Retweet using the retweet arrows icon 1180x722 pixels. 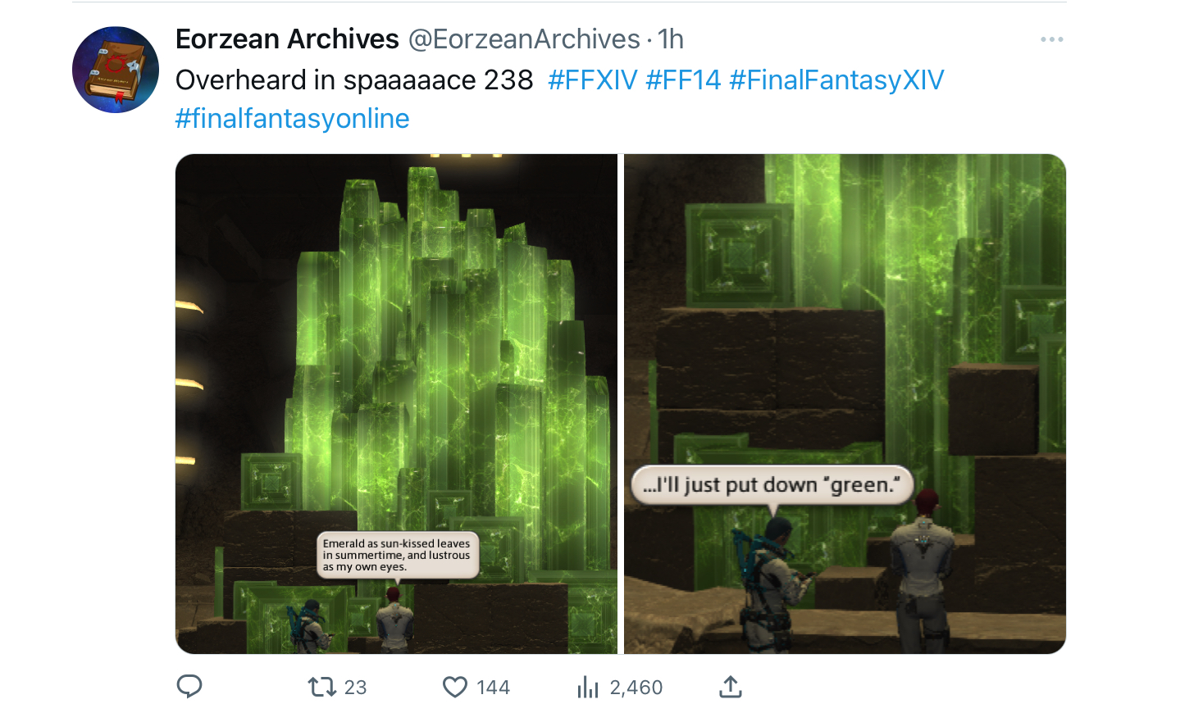click(x=322, y=687)
